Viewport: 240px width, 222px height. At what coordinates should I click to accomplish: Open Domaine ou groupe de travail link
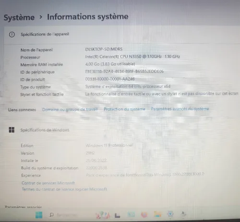tap(70, 109)
